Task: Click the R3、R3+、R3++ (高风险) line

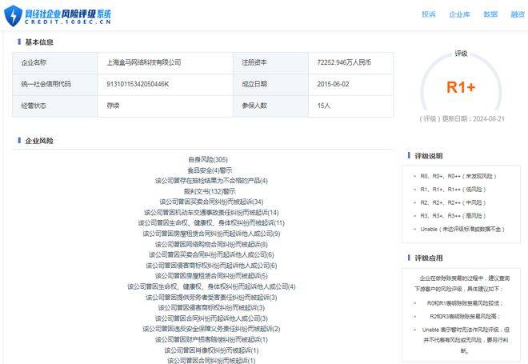Action: 453,216
